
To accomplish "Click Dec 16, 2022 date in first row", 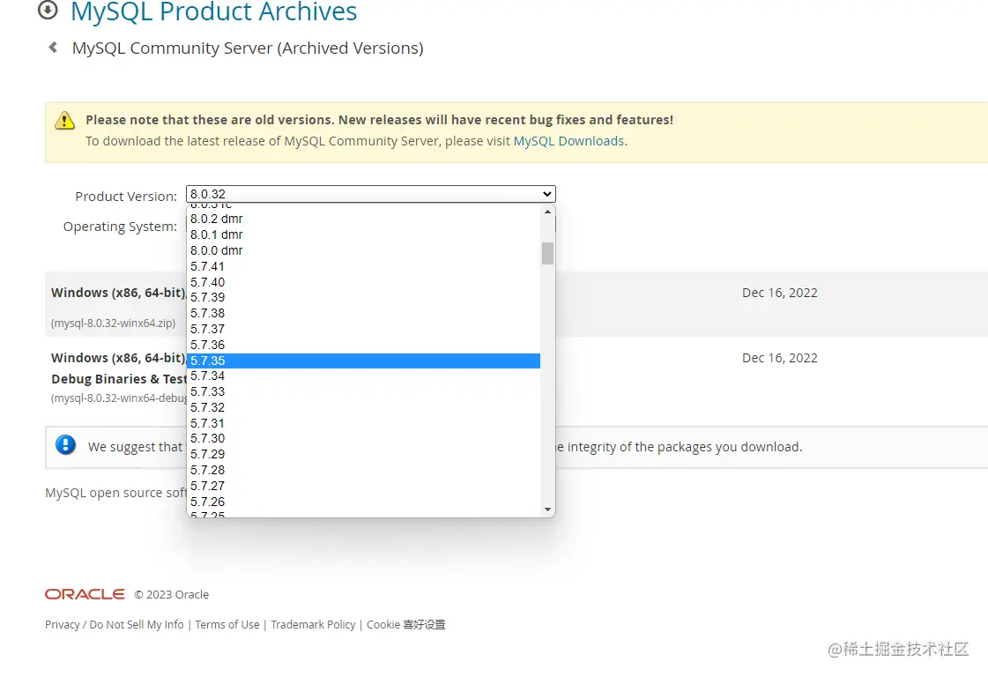I will pos(779,293).
